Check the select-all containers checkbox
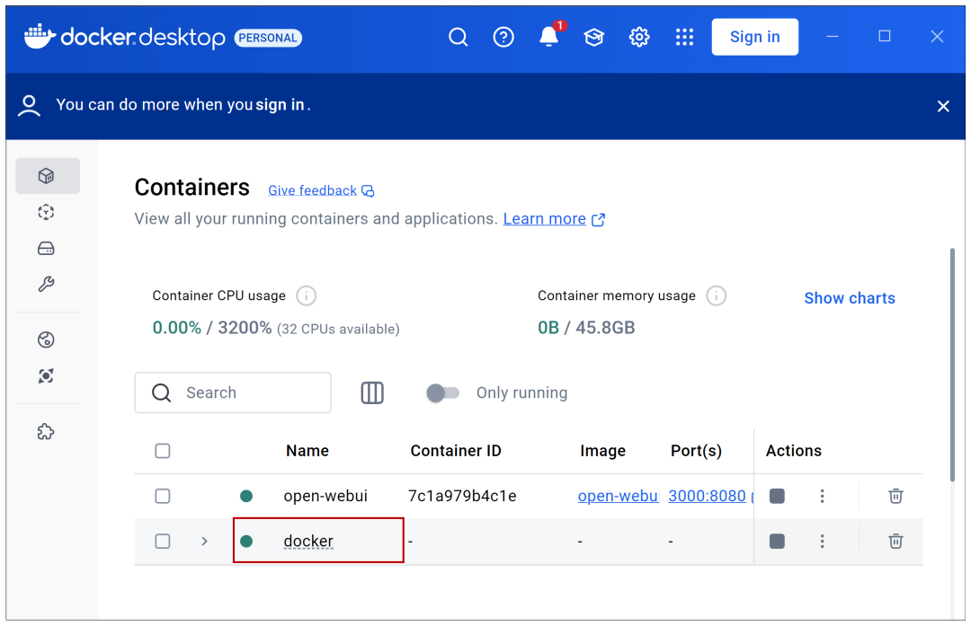This screenshot has height=626, width=971. tap(162, 451)
